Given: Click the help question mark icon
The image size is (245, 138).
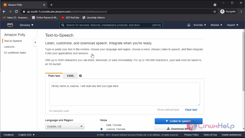Looking at the screenshot, I should pyautogui.click(x=80, y=76).
